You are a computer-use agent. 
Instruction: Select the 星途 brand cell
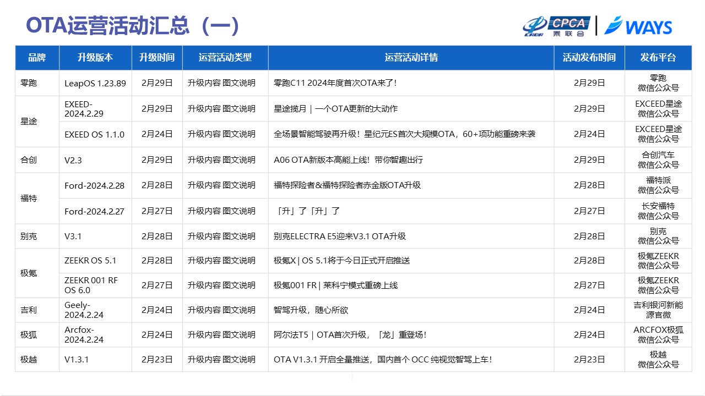point(37,122)
